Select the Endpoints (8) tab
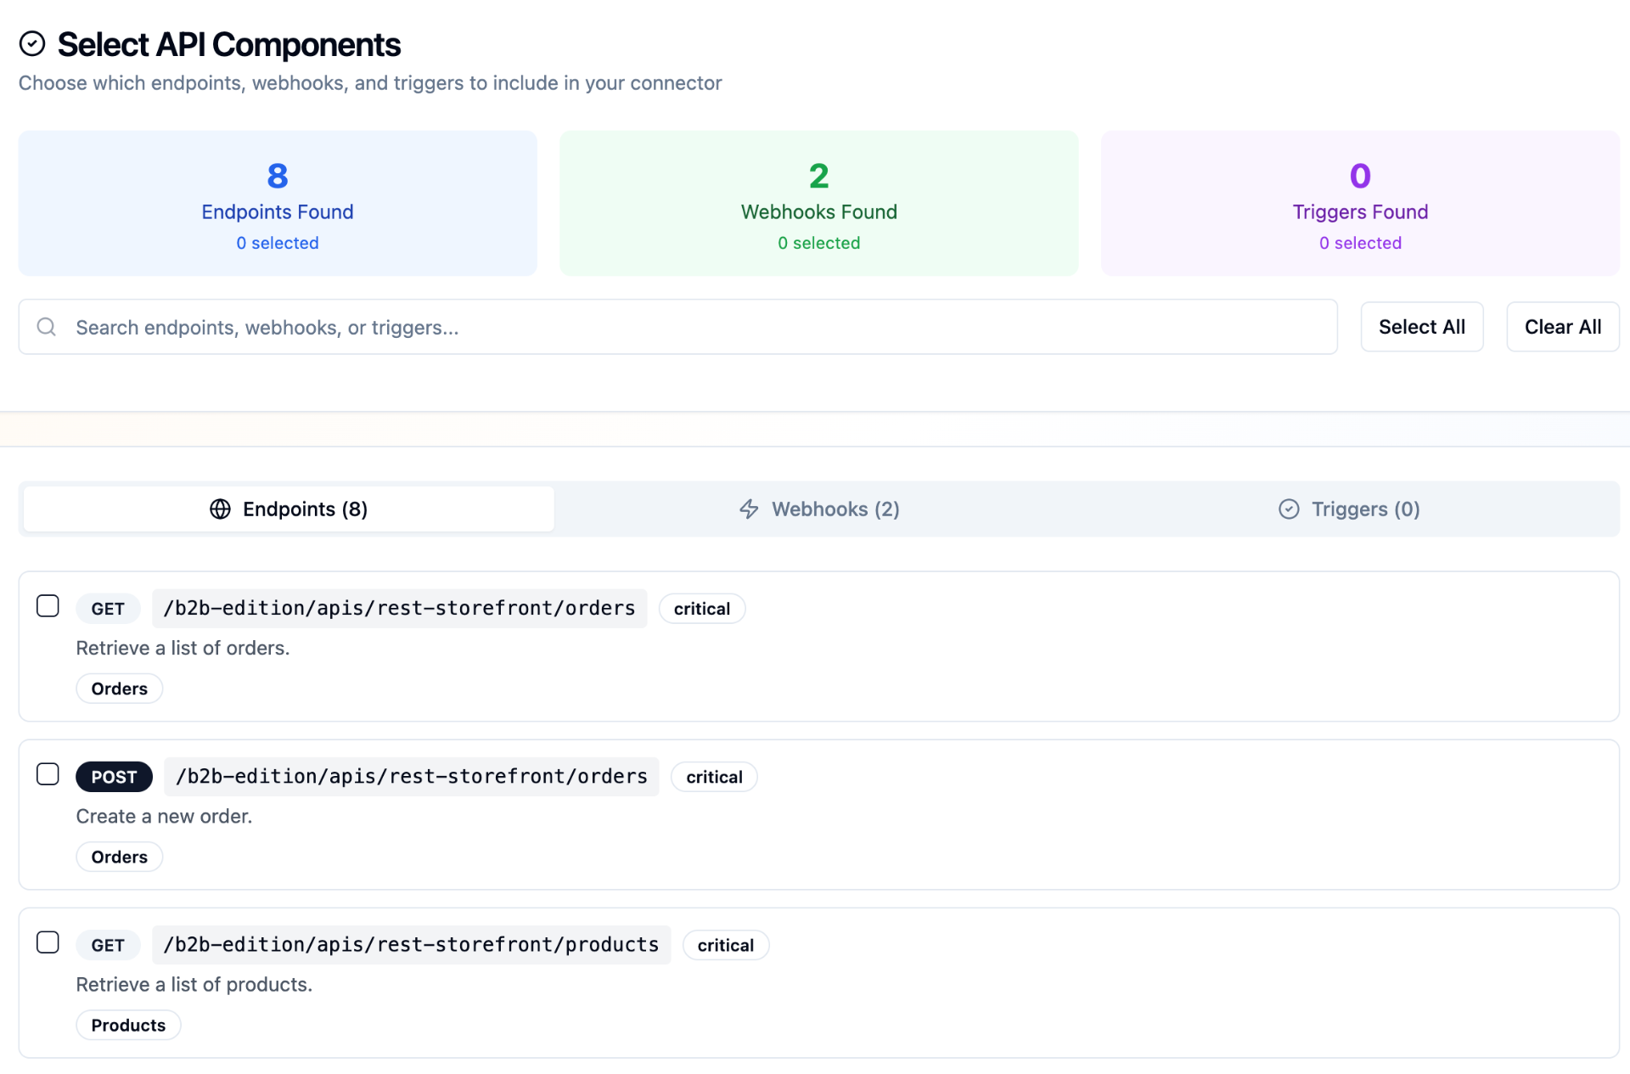This screenshot has width=1630, height=1074. 288,509
